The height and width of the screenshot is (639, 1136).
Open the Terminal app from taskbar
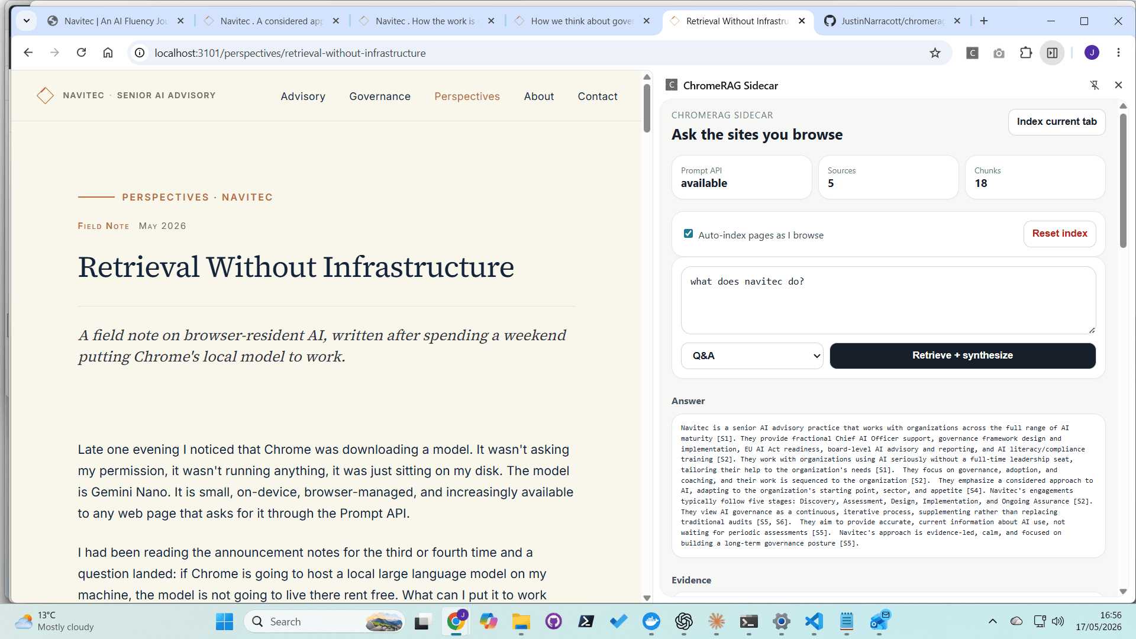[x=749, y=621]
